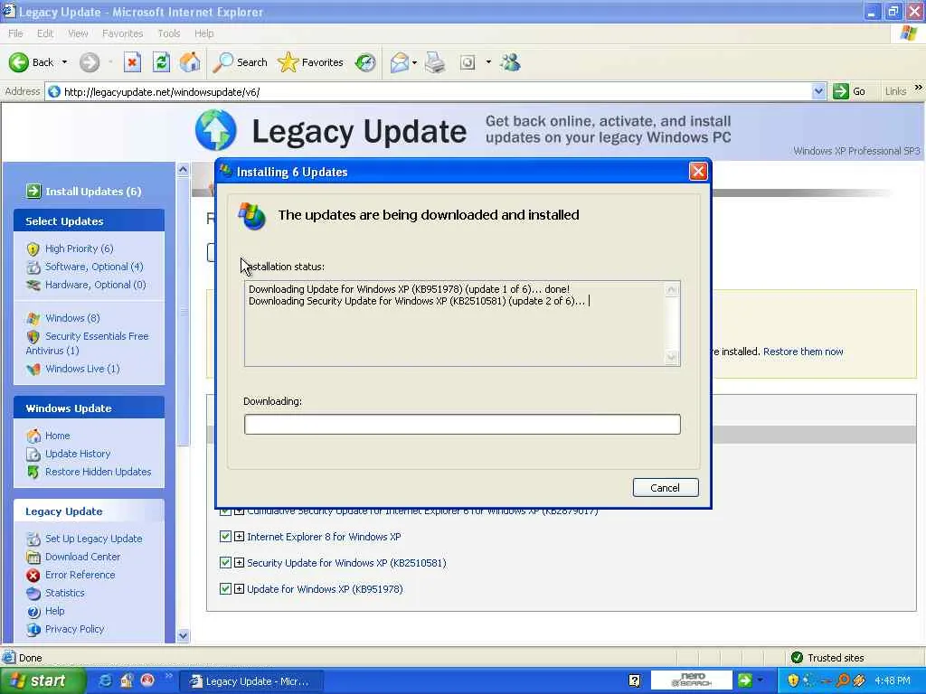Click the Stop loading icon
926x694 pixels.
[x=132, y=62]
